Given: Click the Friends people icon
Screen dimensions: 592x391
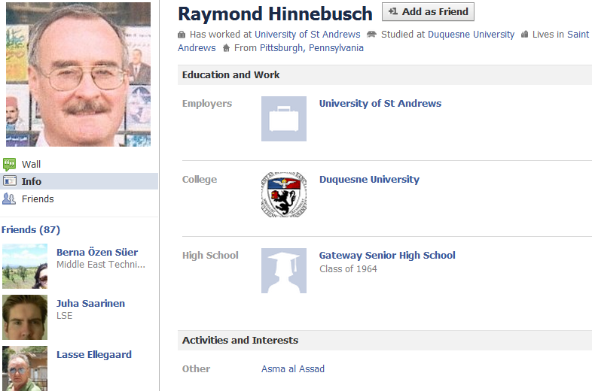Looking at the screenshot, I should click(x=9, y=199).
